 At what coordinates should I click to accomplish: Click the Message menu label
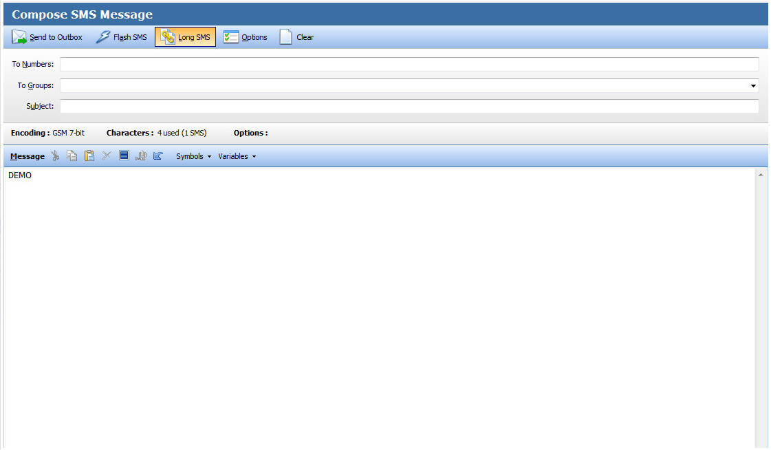pos(26,156)
